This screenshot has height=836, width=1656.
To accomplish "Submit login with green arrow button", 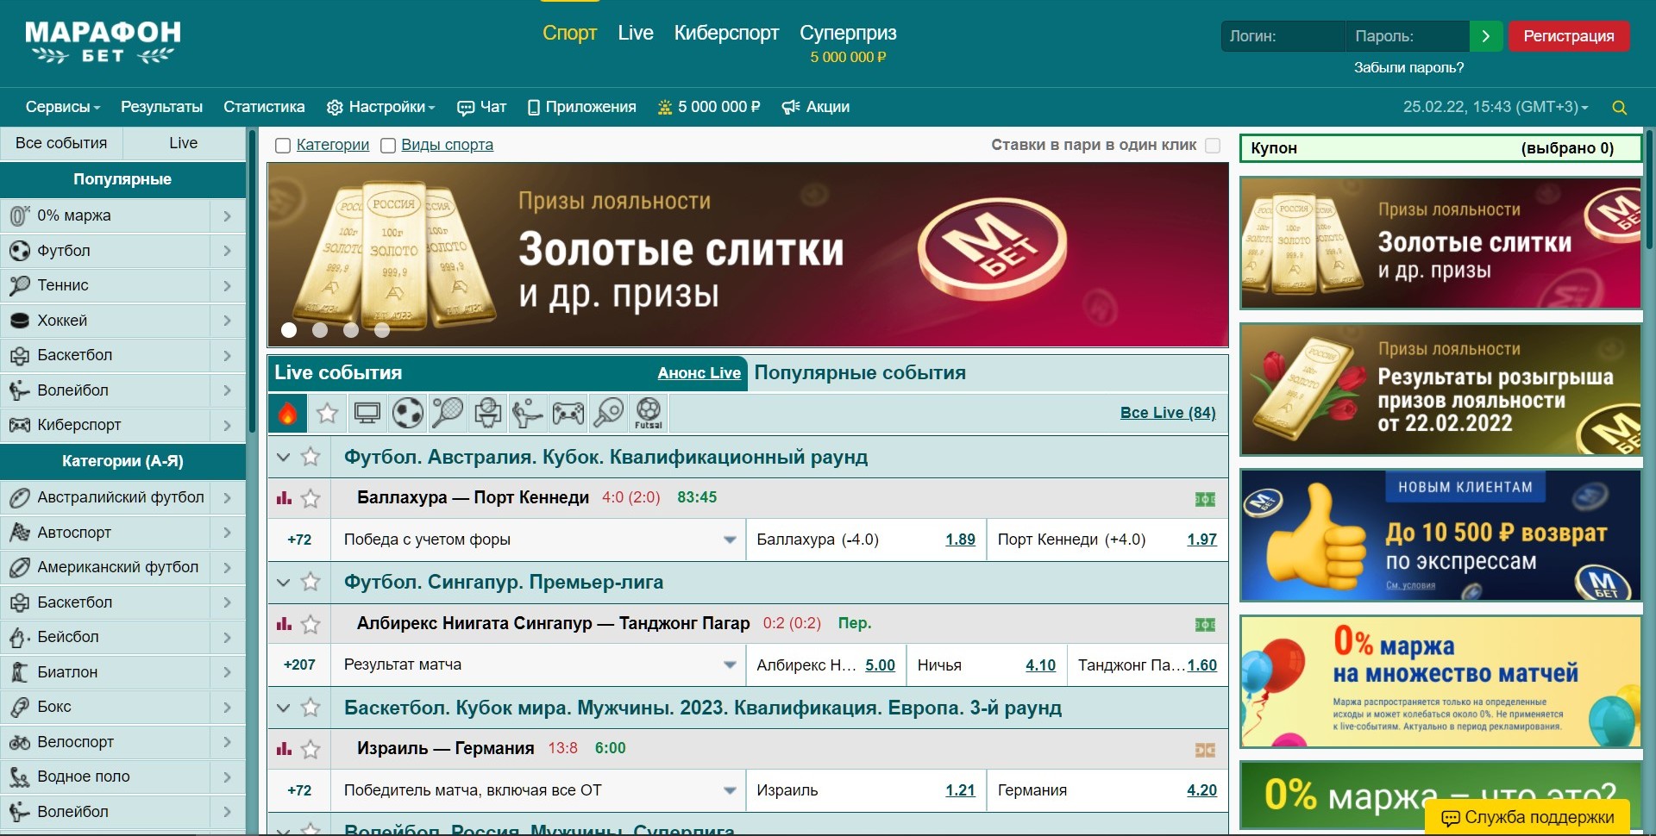I will (1485, 36).
